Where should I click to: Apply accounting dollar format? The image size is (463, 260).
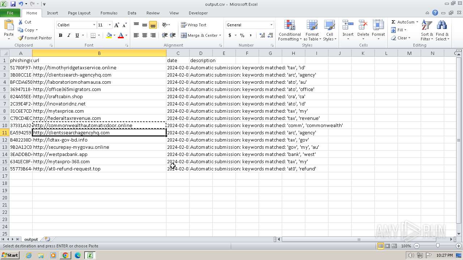[230, 35]
